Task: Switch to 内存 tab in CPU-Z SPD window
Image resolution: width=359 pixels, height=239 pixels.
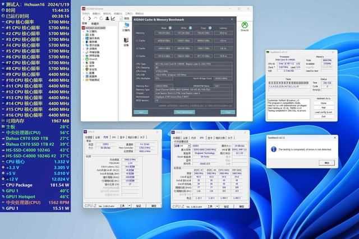Action: [194, 138]
